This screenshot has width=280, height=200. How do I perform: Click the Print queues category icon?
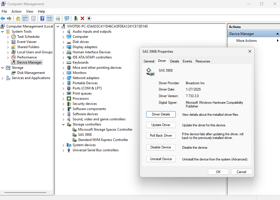point(69,93)
